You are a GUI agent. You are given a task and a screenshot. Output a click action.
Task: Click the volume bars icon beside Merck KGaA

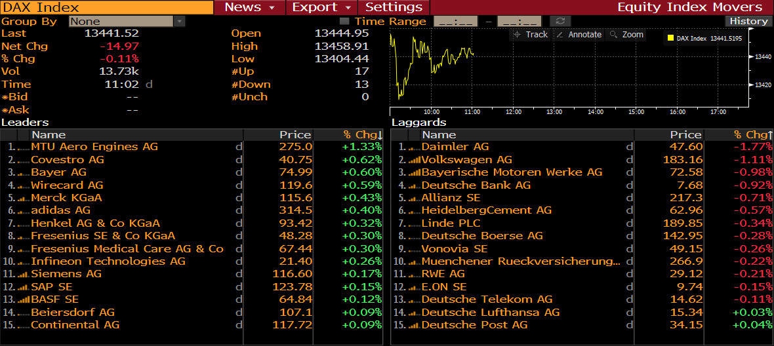coord(24,198)
